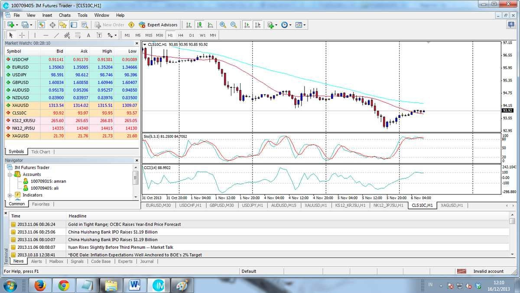Viewport: 520px width, 293px height.
Task: Open Firefox from the taskbar
Action: point(40,285)
